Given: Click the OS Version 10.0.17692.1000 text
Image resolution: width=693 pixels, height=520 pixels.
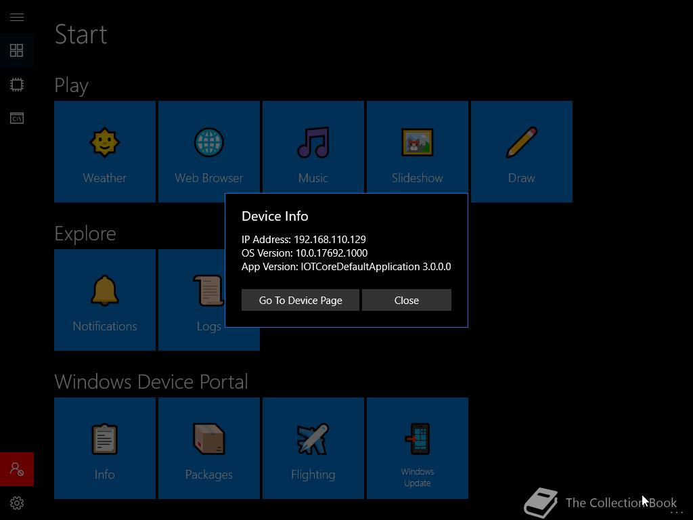Looking at the screenshot, I should [x=305, y=253].
